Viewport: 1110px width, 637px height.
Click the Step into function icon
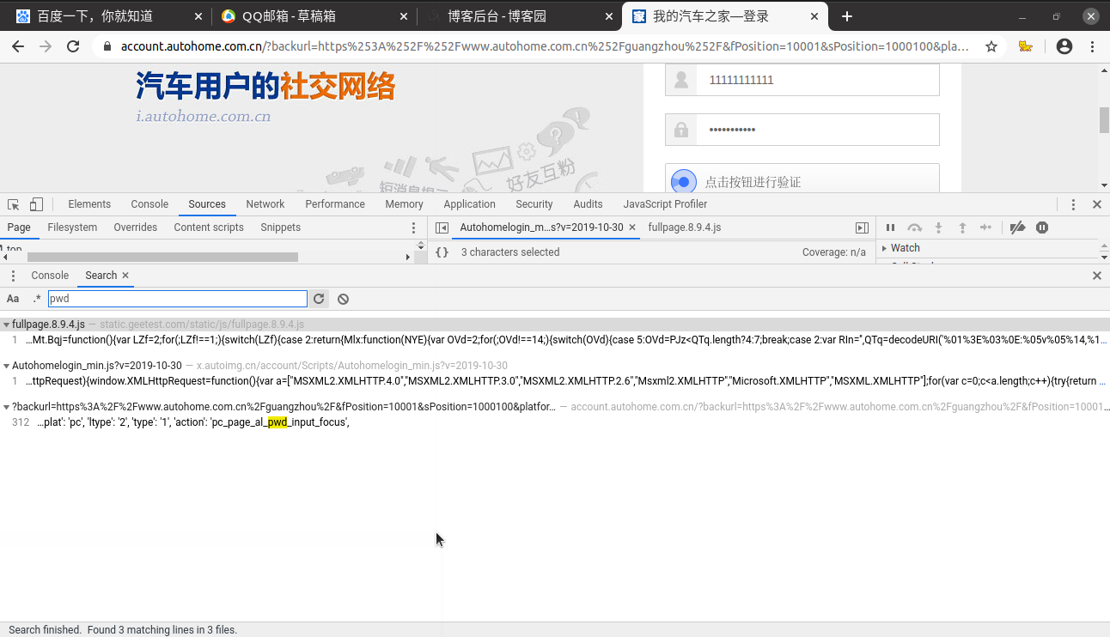938,227
